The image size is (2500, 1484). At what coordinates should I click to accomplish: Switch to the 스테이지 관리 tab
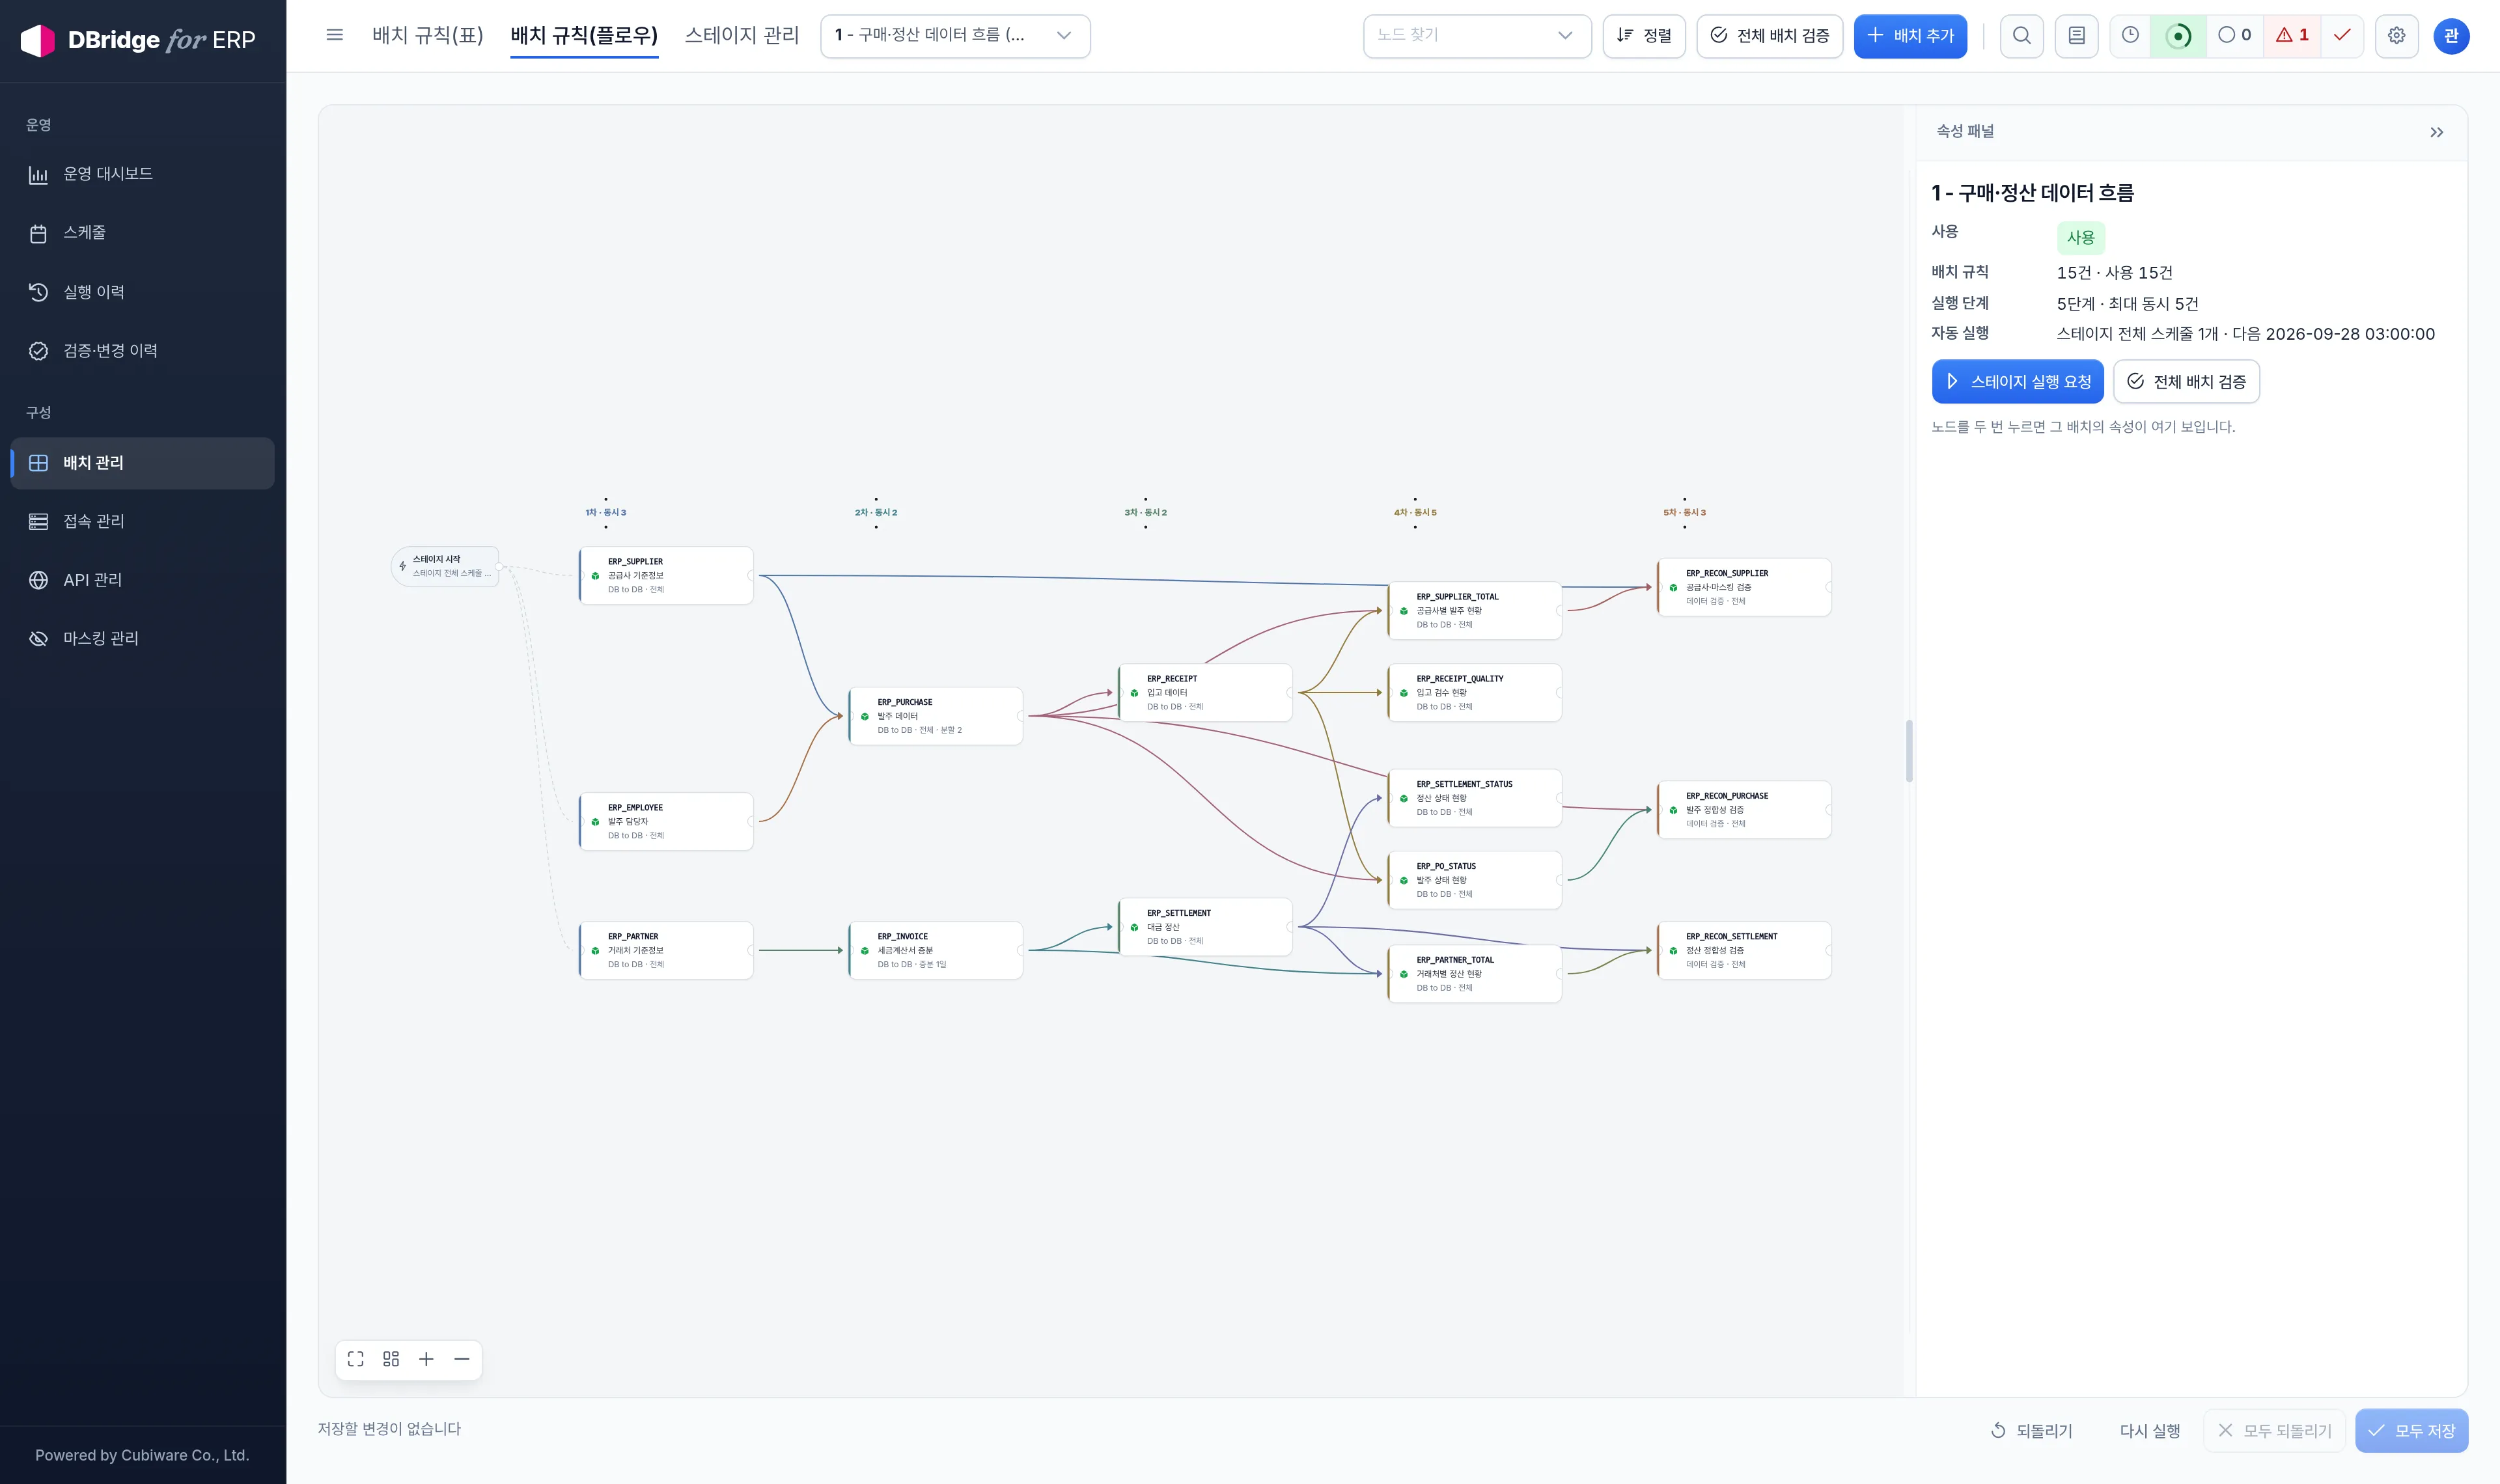(742, 35)
